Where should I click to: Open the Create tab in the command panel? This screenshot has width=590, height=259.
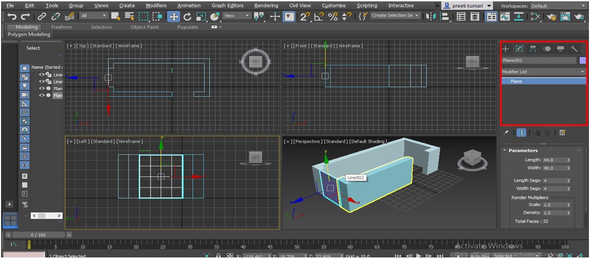[x=506, y=49]
